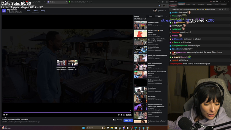Click username 'BalooBjurn' in chat
Screen dimensions: 231x130
point(176,49)
